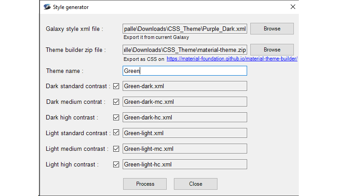Click the Green-dark.xml filename field
Image resolution: width=337 pixels, height=196 pixels.
[185, 86]
